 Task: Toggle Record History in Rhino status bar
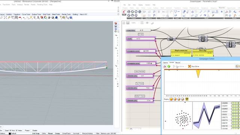coord(87,133)
